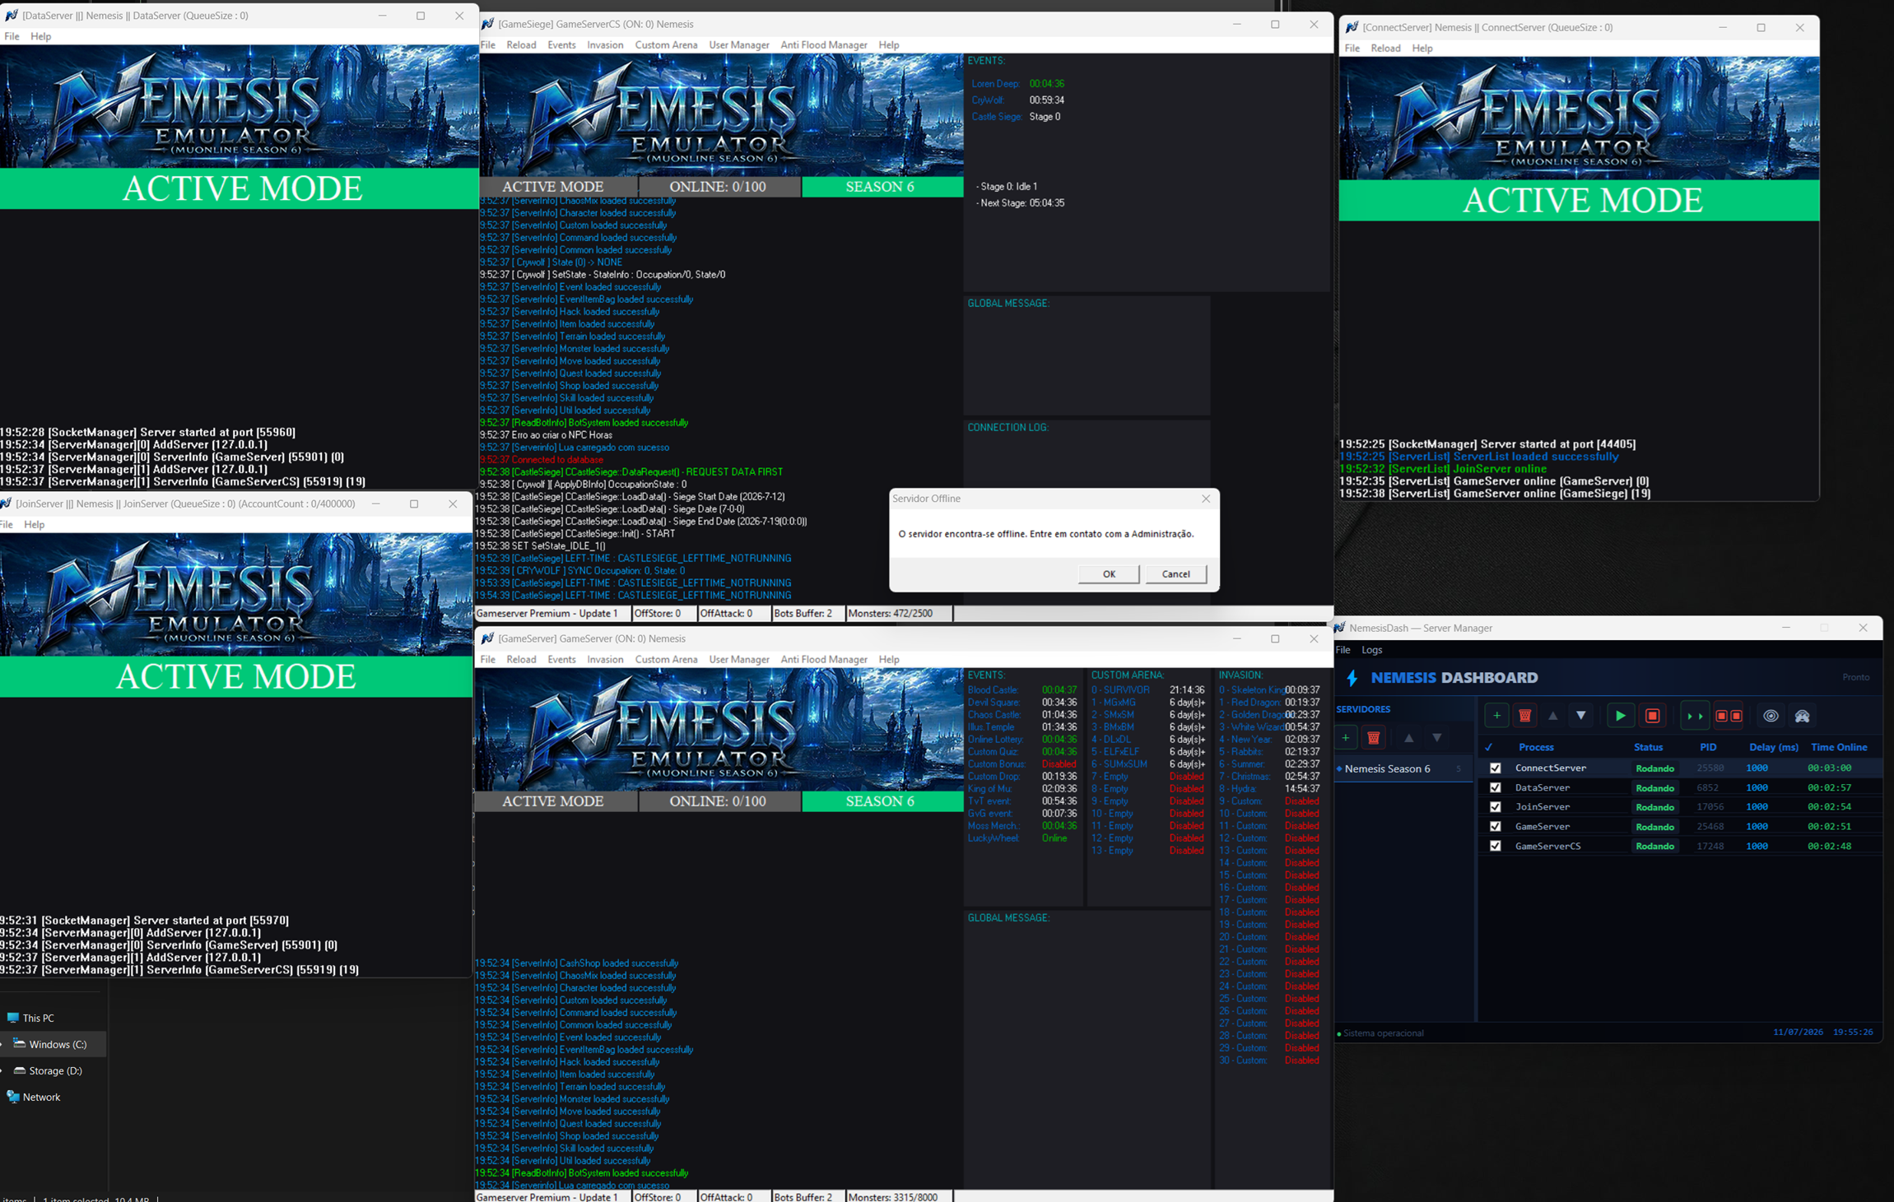Move server down in the SERVIDORES panel
Image resolution: width=1894 pixels, height=1202 pixels.
[1436, 738]
